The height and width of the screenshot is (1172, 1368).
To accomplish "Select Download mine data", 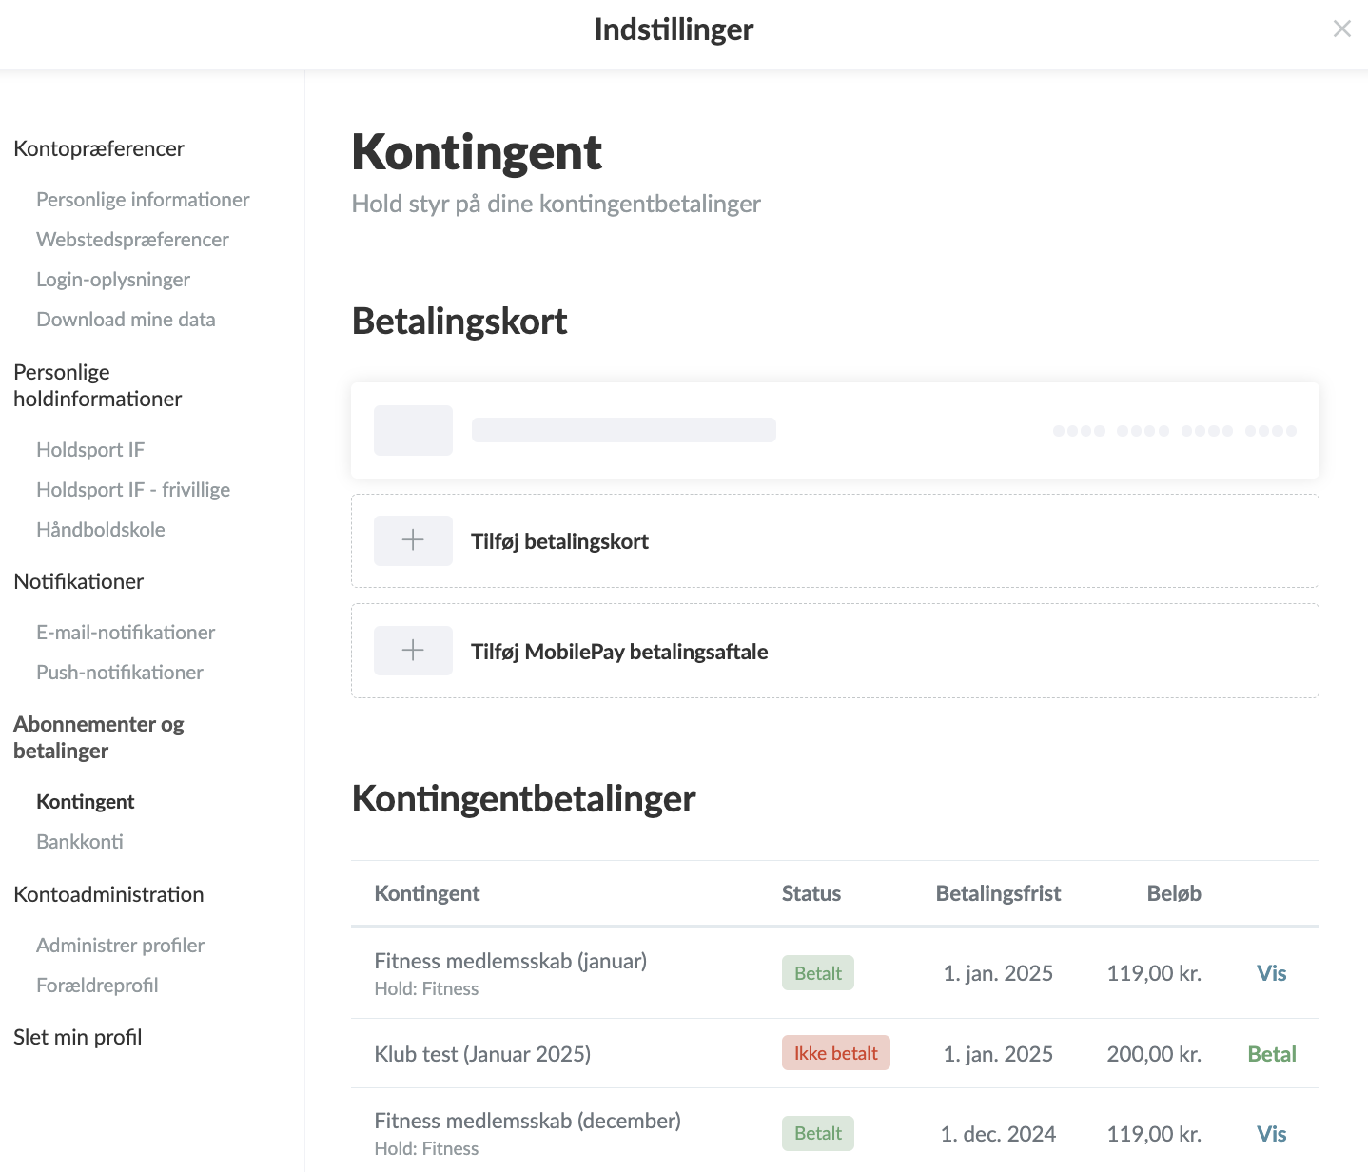I will click(126, 320).
